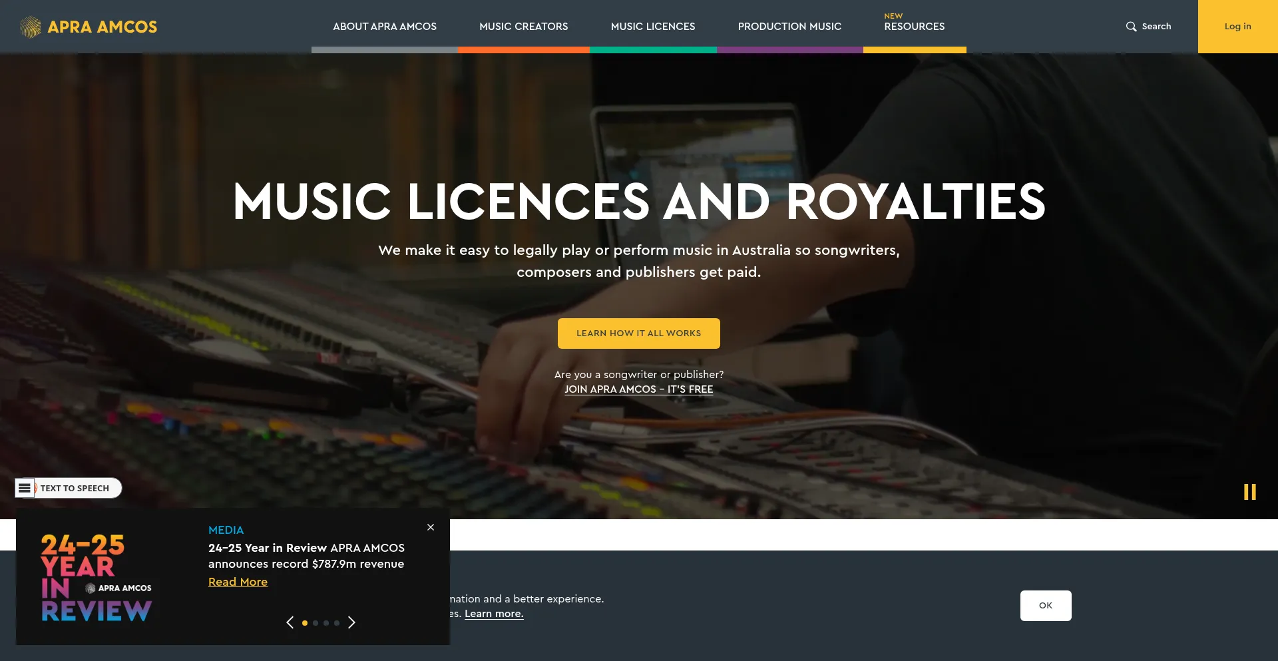Image resolution: width=1278 pixels, height=661 pixels.
Task: Open the Production Music menu
Action: pos(789,27)
